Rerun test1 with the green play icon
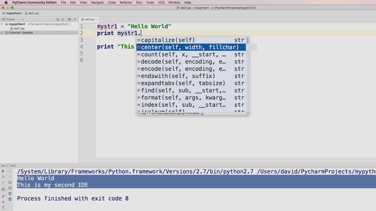 pyautogui.click(x=3, y=171)
